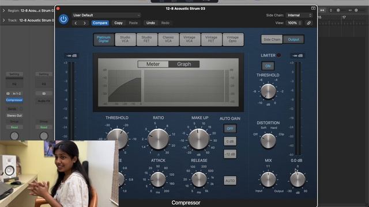Click the In 1-2 input slot
Screen dimensions: 369x207
17,94
